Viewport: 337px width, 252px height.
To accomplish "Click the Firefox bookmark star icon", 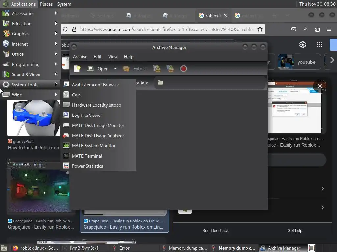I will [260, 29].
